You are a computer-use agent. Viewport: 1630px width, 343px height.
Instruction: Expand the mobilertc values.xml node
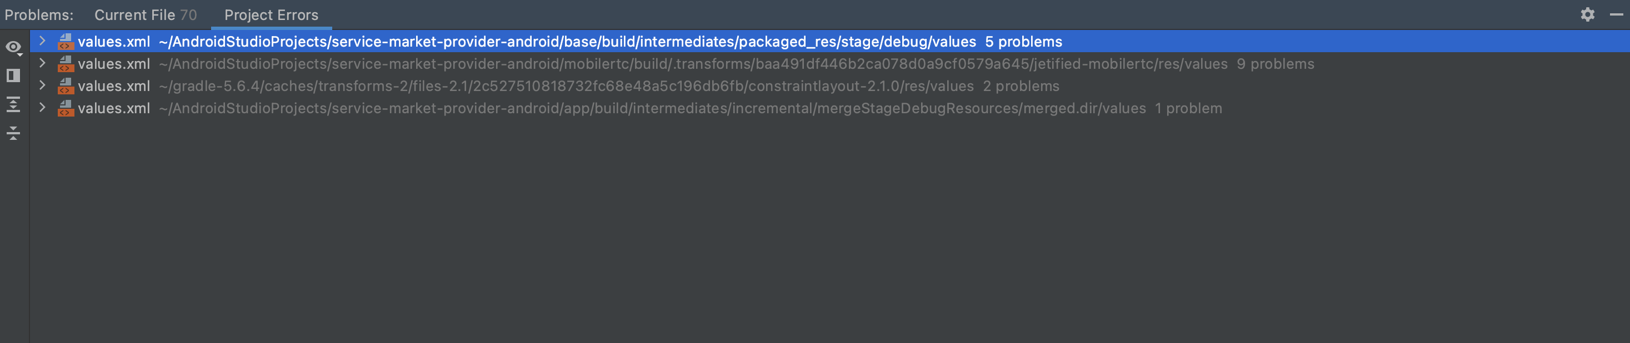[42, 63]
